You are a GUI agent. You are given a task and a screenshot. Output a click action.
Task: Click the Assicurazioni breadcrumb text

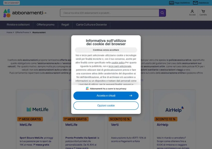click(x=39, y=33)
